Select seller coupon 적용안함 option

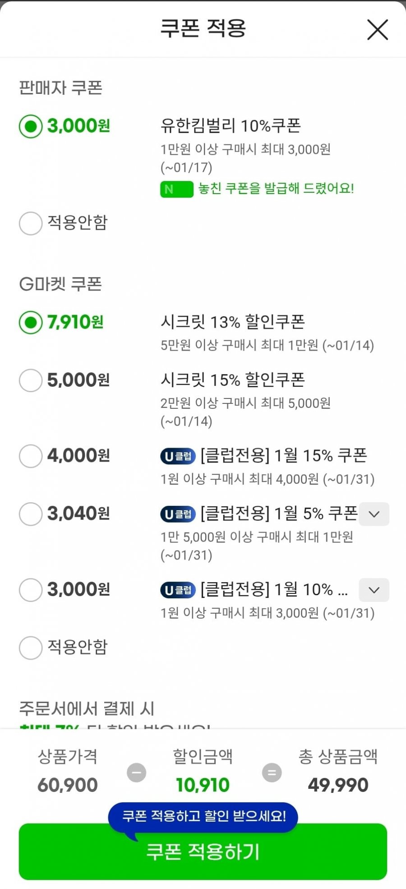click(31, 223)
